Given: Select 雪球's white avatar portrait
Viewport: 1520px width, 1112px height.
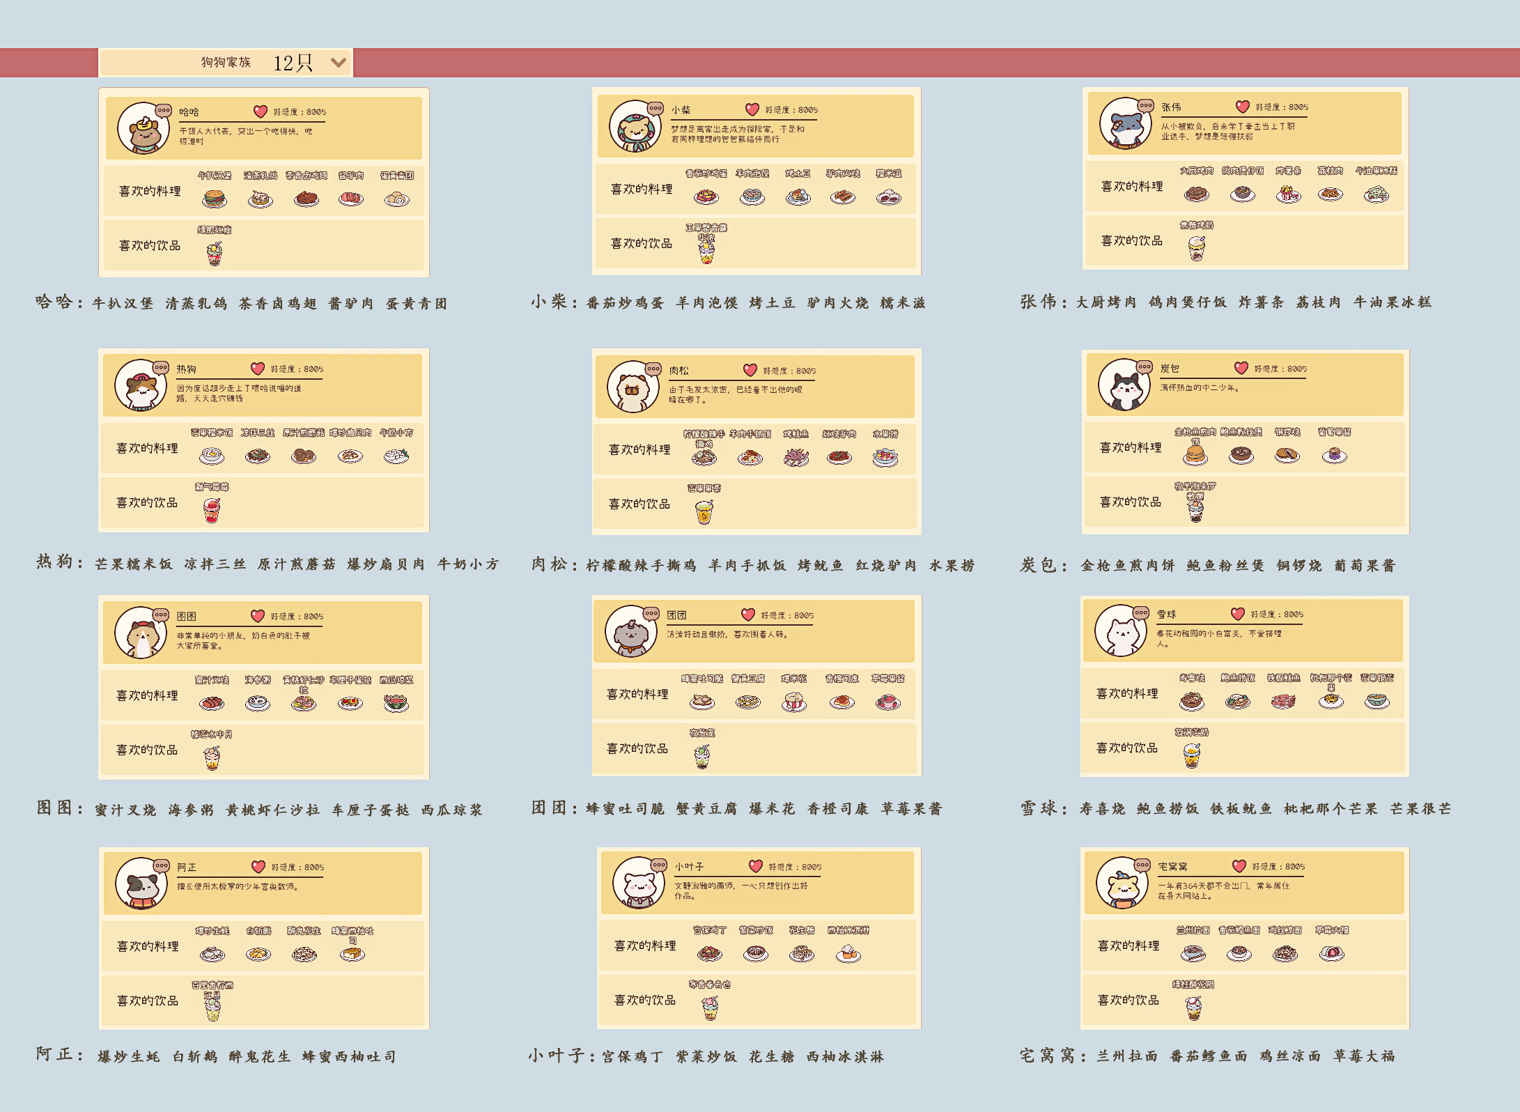Looking at the screenshot, I should point(1121,631).
